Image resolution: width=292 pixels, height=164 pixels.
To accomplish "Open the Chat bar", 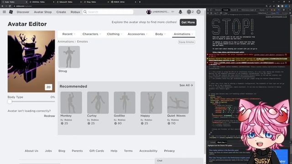I will (x=179, y=161).
